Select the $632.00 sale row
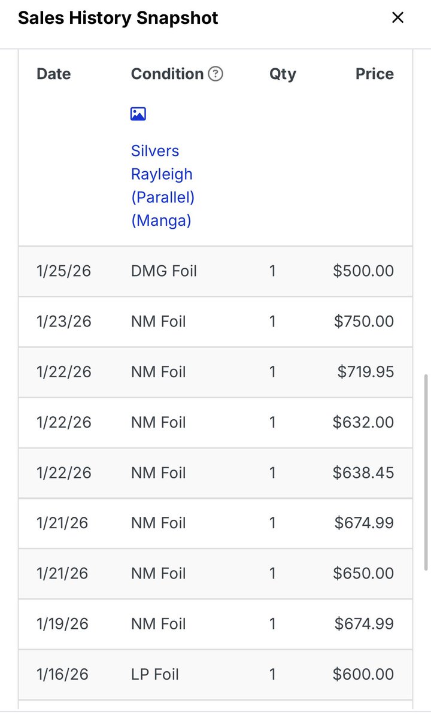 pos(215,422)
